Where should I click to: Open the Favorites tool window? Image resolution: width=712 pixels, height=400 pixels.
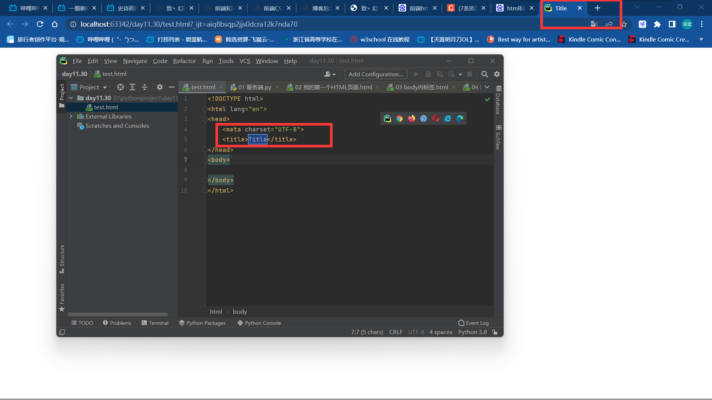click(x=62, y=297)
